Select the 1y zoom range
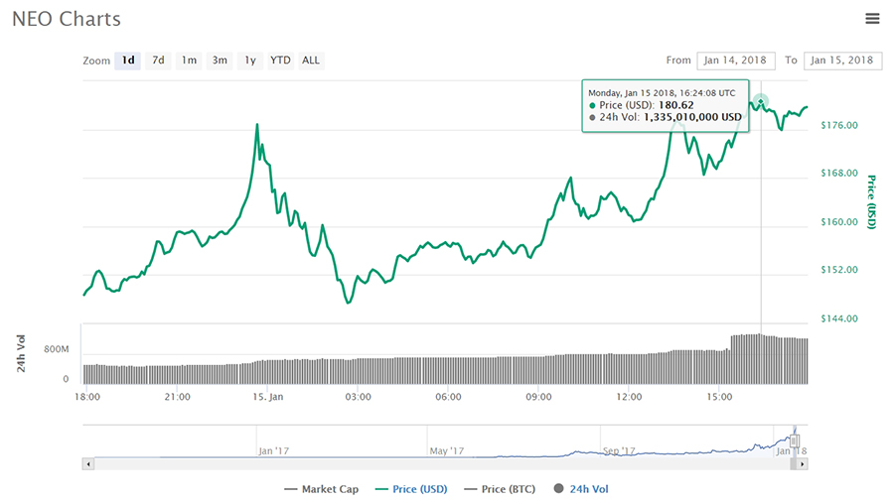The width and height of the screenshot is (894, 502). [x=250, y=61]
